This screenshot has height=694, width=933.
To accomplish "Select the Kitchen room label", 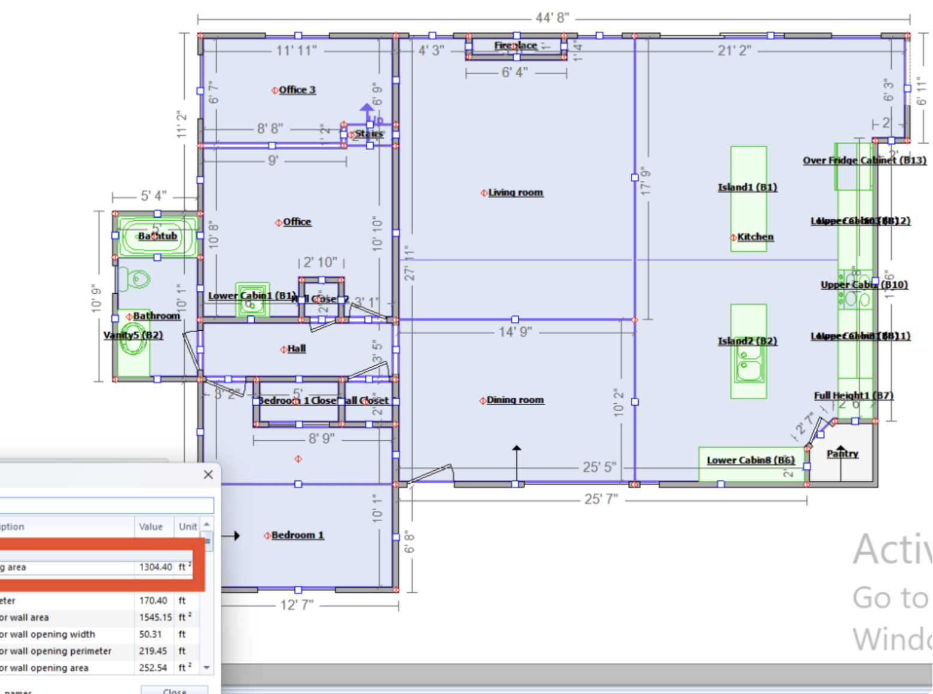I will click(755, 237).
